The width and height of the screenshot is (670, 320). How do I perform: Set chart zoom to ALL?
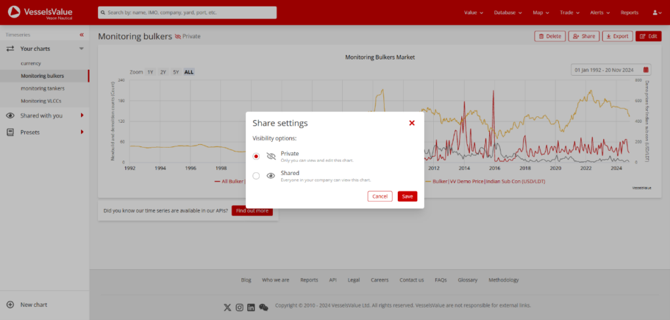tap(188, 72)
